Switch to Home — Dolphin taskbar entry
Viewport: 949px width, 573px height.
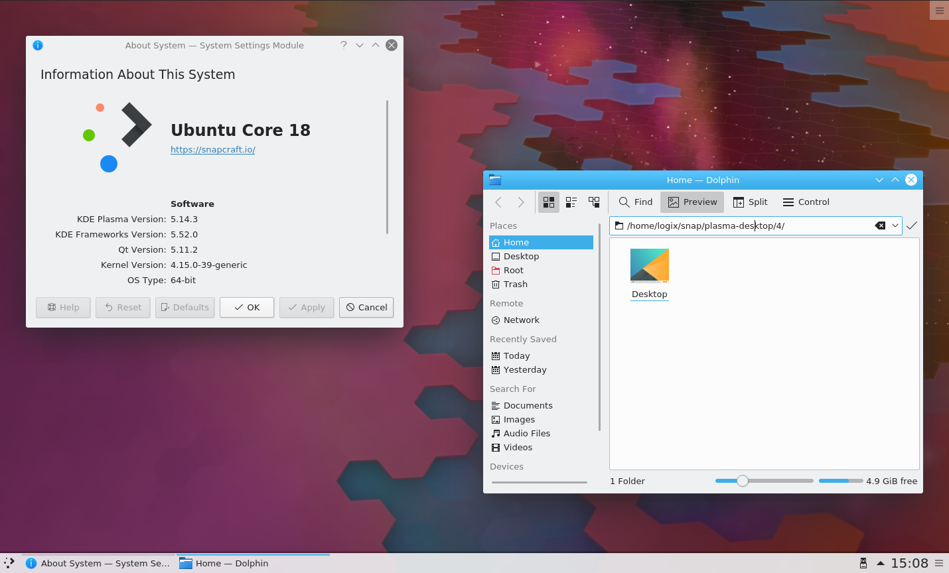[253, 563]
